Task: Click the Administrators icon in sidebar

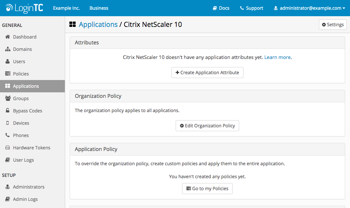Action: (7, 187)
